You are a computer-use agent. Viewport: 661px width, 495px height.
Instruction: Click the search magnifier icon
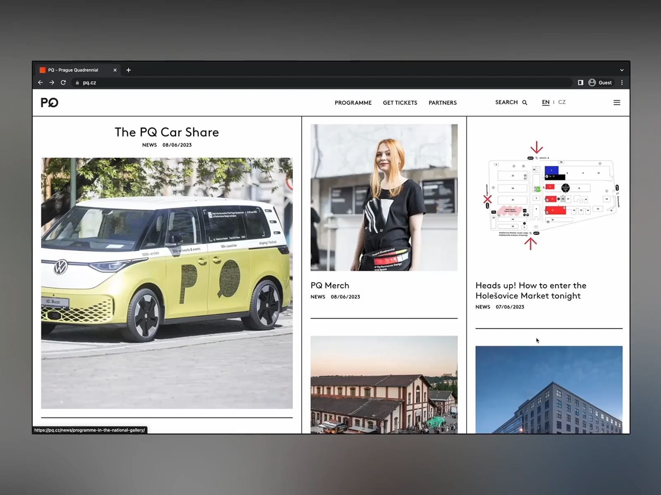tap(525, 103)
